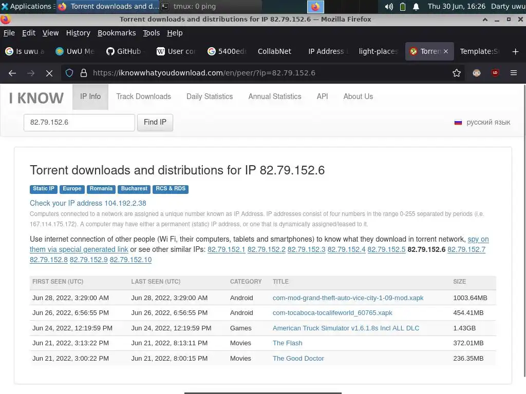Open the API page
The width and height of the screenshot is (526, 394).
323,96
